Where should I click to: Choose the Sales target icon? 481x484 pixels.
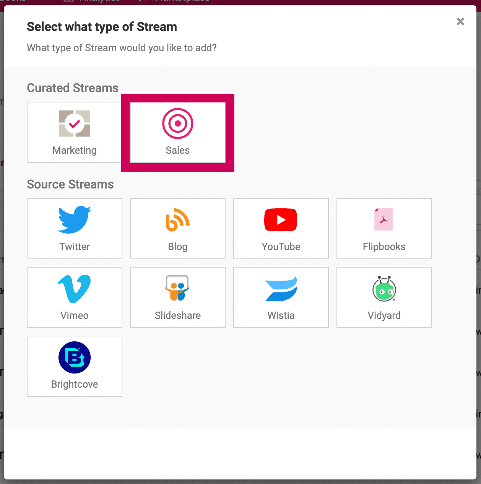coord(178,123)
